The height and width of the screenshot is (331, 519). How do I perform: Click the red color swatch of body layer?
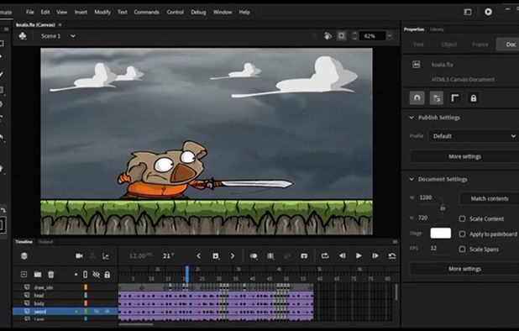(x=86, y=303)
